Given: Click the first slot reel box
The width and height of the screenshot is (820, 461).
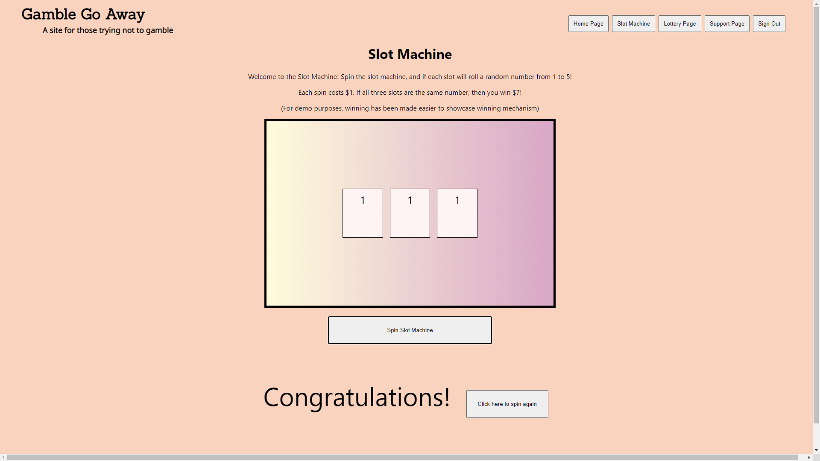Looking at the screenshot, I should coord(363,213).
